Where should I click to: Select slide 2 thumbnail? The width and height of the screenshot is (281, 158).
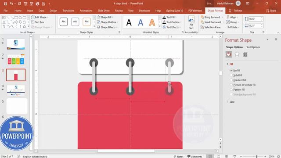(x=16, y=60)
